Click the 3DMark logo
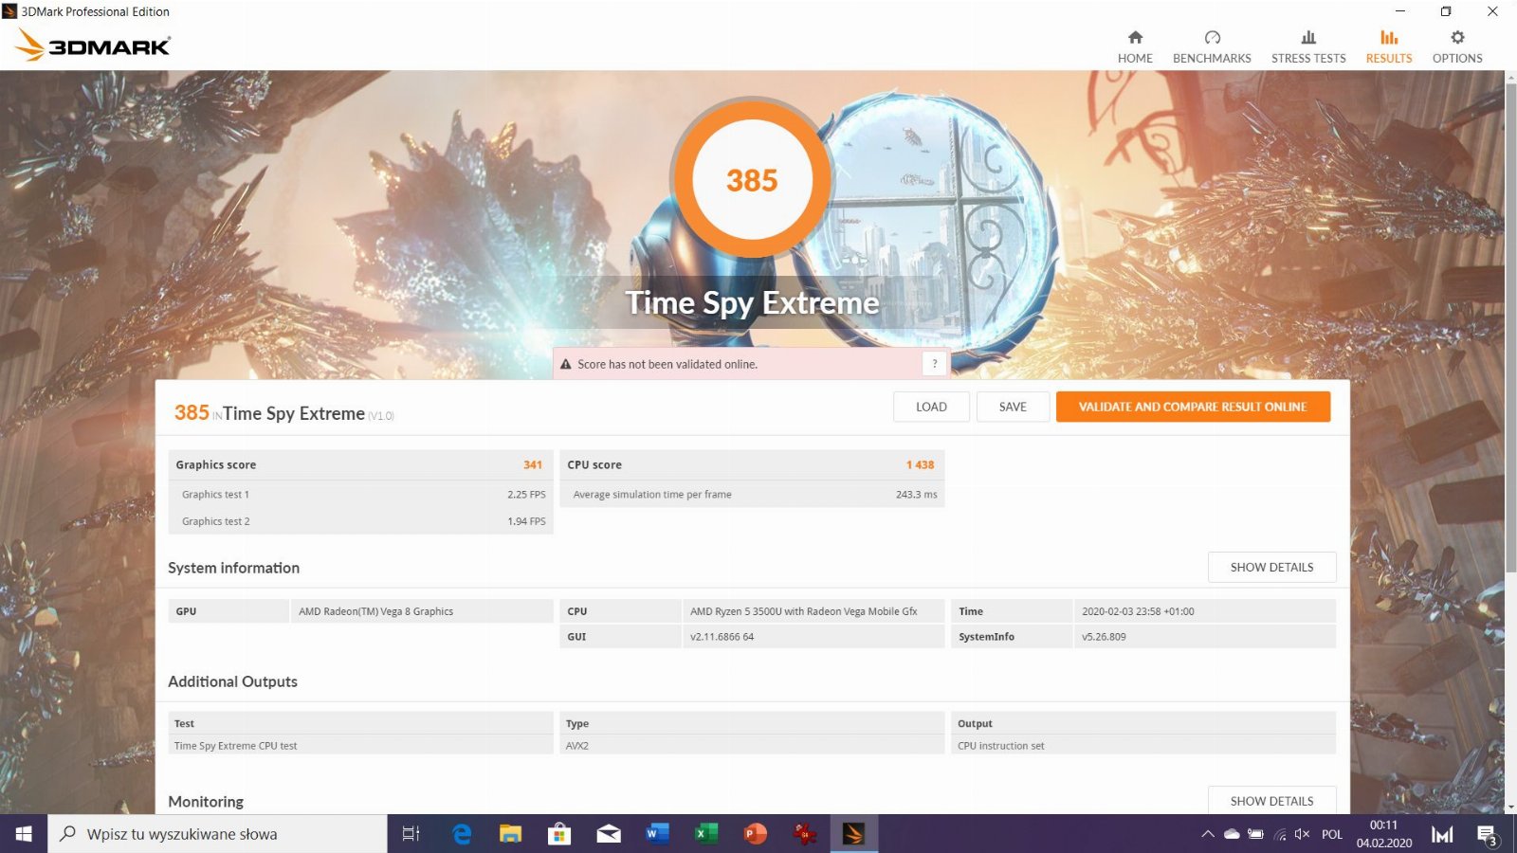Image resolution: width=1517 pixels, height=853 pixels. (93, 45)
